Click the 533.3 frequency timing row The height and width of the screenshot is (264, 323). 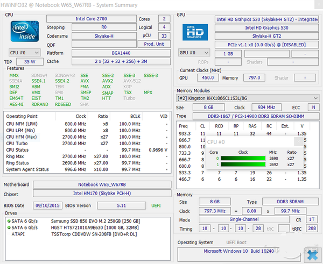click(243, 173)
